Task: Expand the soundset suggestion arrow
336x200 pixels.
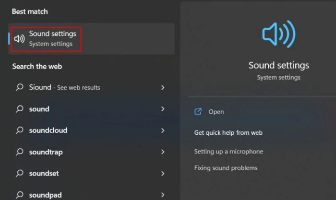Action: point(163,174)
